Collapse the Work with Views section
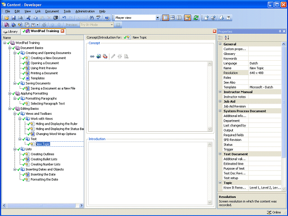This screenshot has width=288, height=216. pyautogui.click(x=20, y=119)
